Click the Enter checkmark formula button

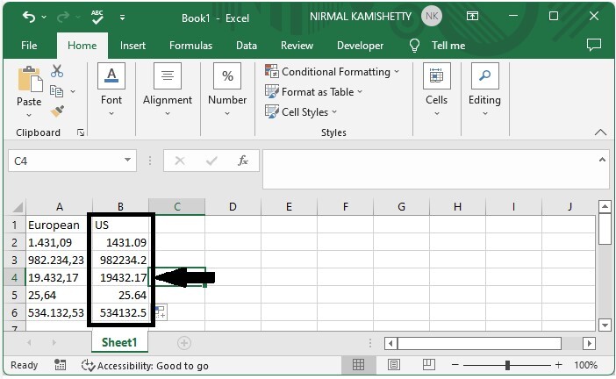pyautogui.click(x=211, y=161)
